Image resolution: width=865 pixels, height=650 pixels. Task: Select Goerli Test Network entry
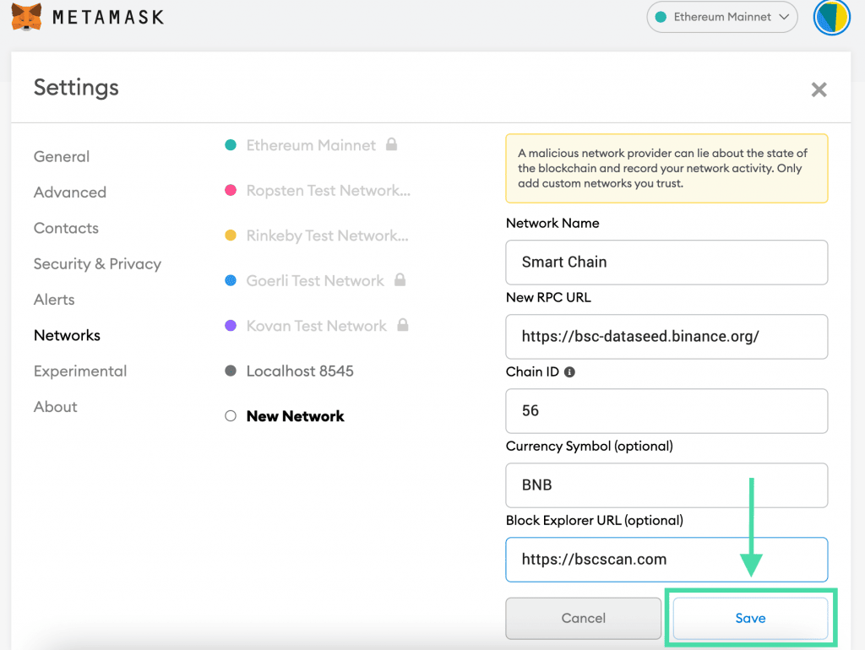[x=315, y=280]
